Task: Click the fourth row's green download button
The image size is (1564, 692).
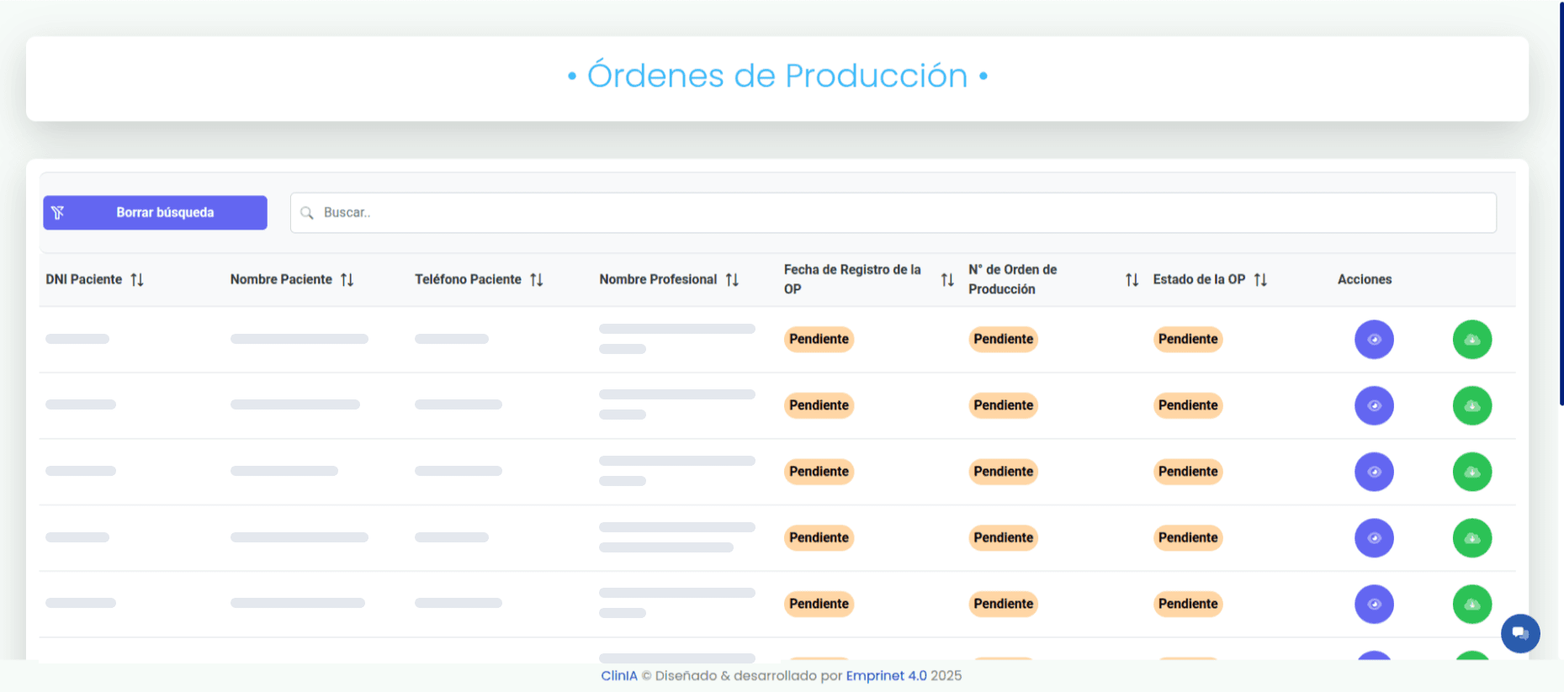Action: 1472,538
